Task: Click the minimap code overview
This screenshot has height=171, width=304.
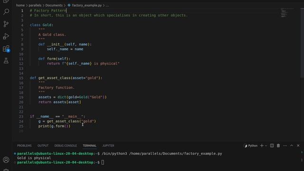Action: [287, 13]
